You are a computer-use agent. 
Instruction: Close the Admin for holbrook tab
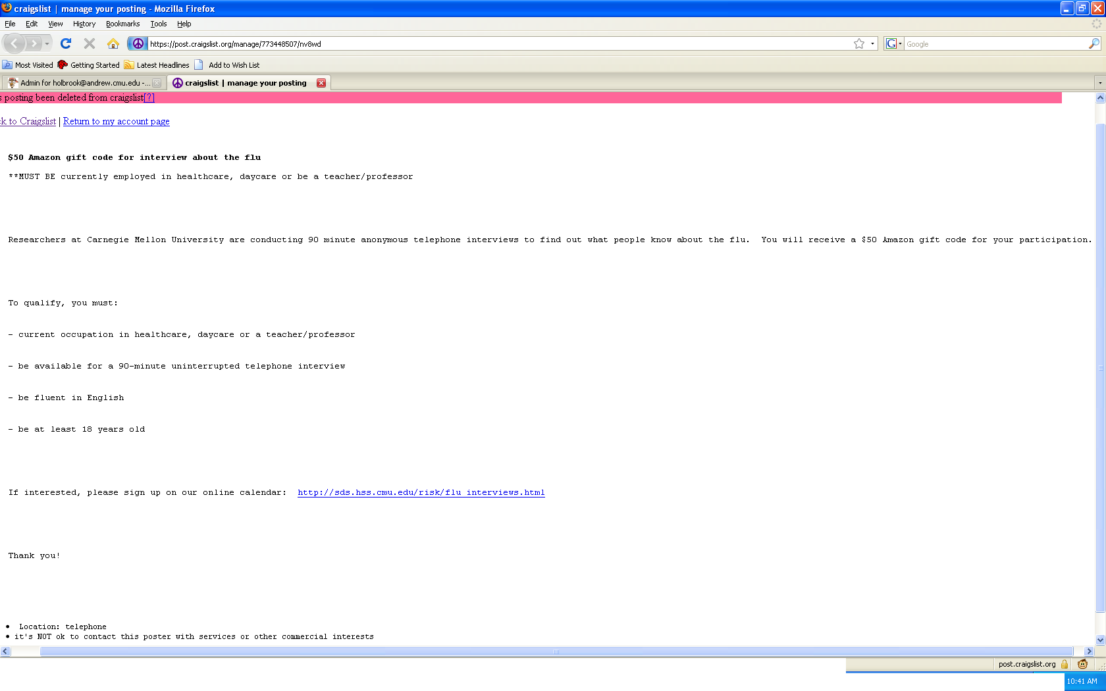[x=157, y=83]
